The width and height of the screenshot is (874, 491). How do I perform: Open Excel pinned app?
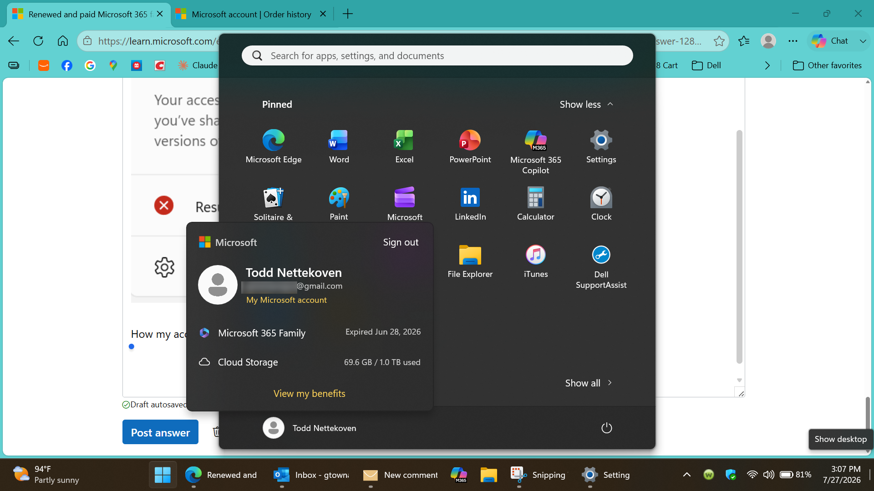pos(404,146)
